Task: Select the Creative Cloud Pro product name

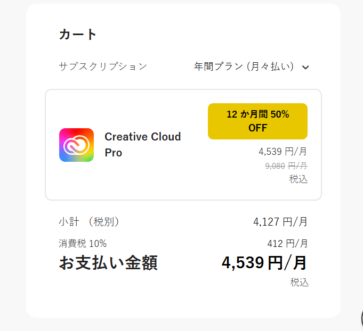Action: coord(142,145)
